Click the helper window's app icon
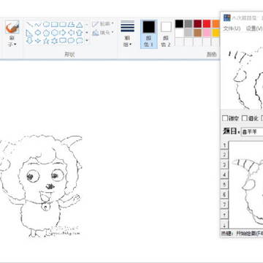 pos(227,18)
